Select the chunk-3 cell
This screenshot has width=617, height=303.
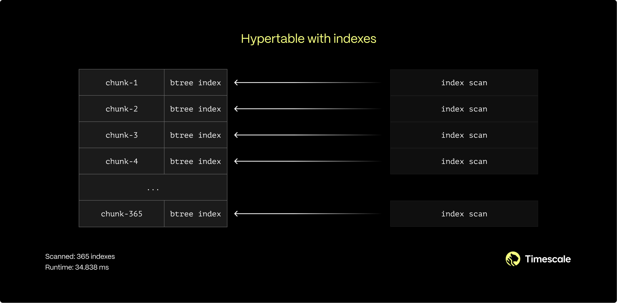pos(122,135)
